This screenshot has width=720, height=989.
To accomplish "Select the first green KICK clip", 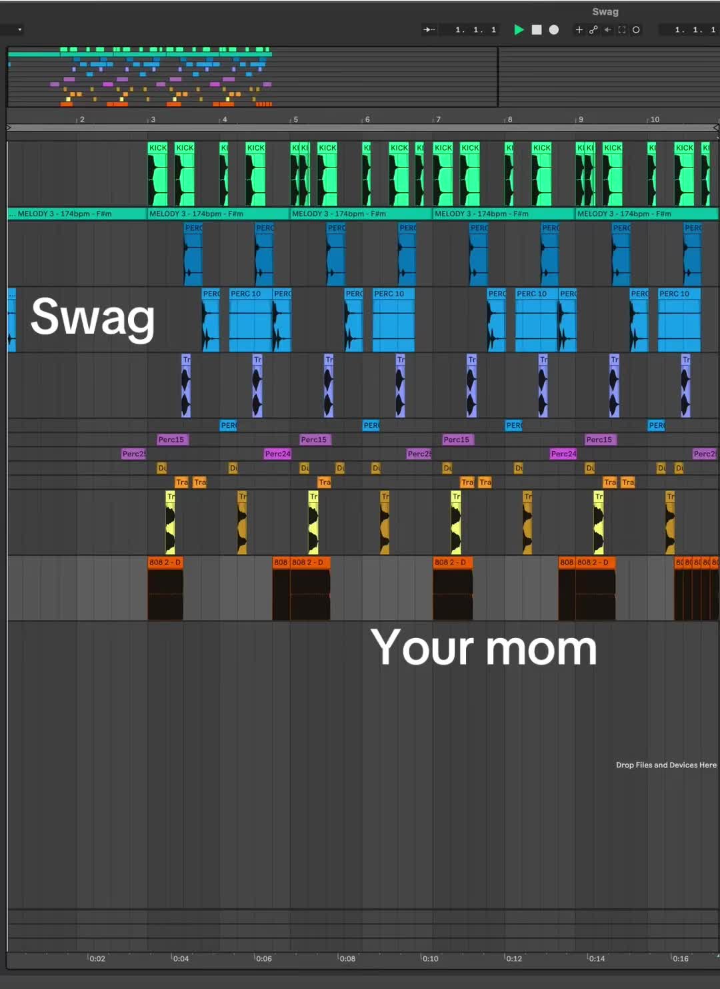I will click(x=157, y=174).
